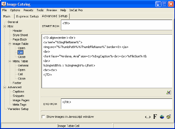Select Snippets in the tree
The height and width of the screenshot is (129, 175).
(x=18, y=96)
